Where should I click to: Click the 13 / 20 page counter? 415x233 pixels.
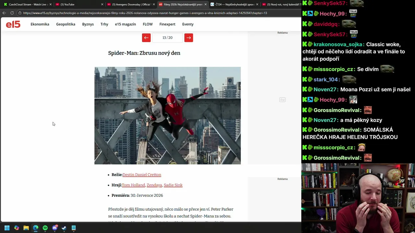[167, 38]
